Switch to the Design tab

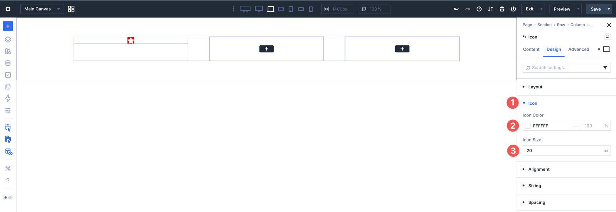tap(553, 49)
